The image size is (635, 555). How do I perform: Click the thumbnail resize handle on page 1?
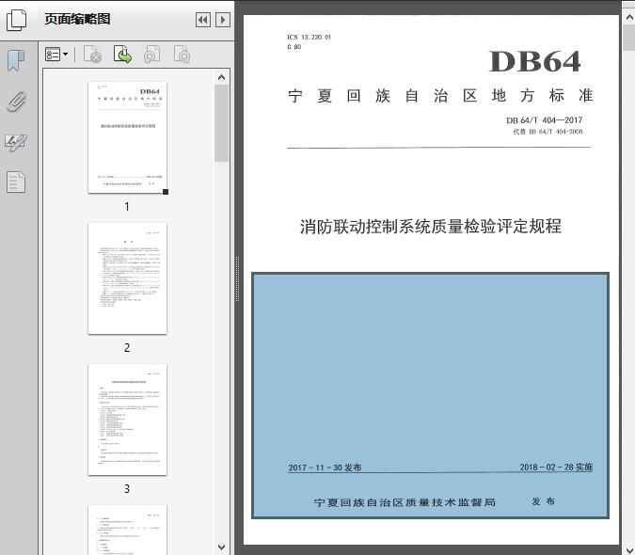click(166, 192)
